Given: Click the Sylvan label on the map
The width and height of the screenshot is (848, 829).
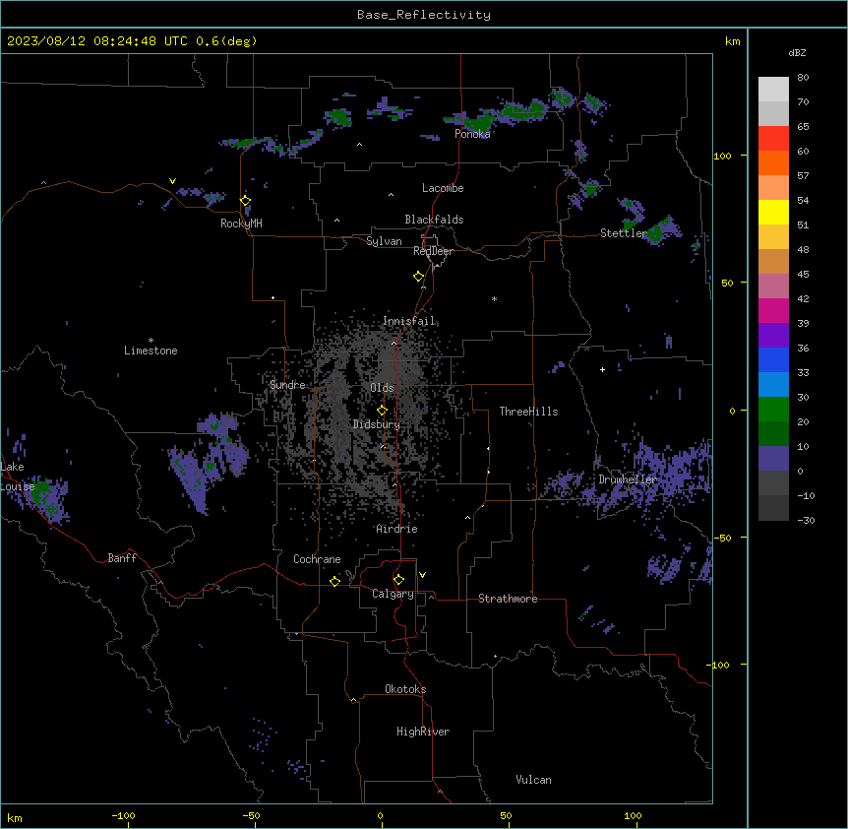Looking at the screenshot, I should point(384,241).
